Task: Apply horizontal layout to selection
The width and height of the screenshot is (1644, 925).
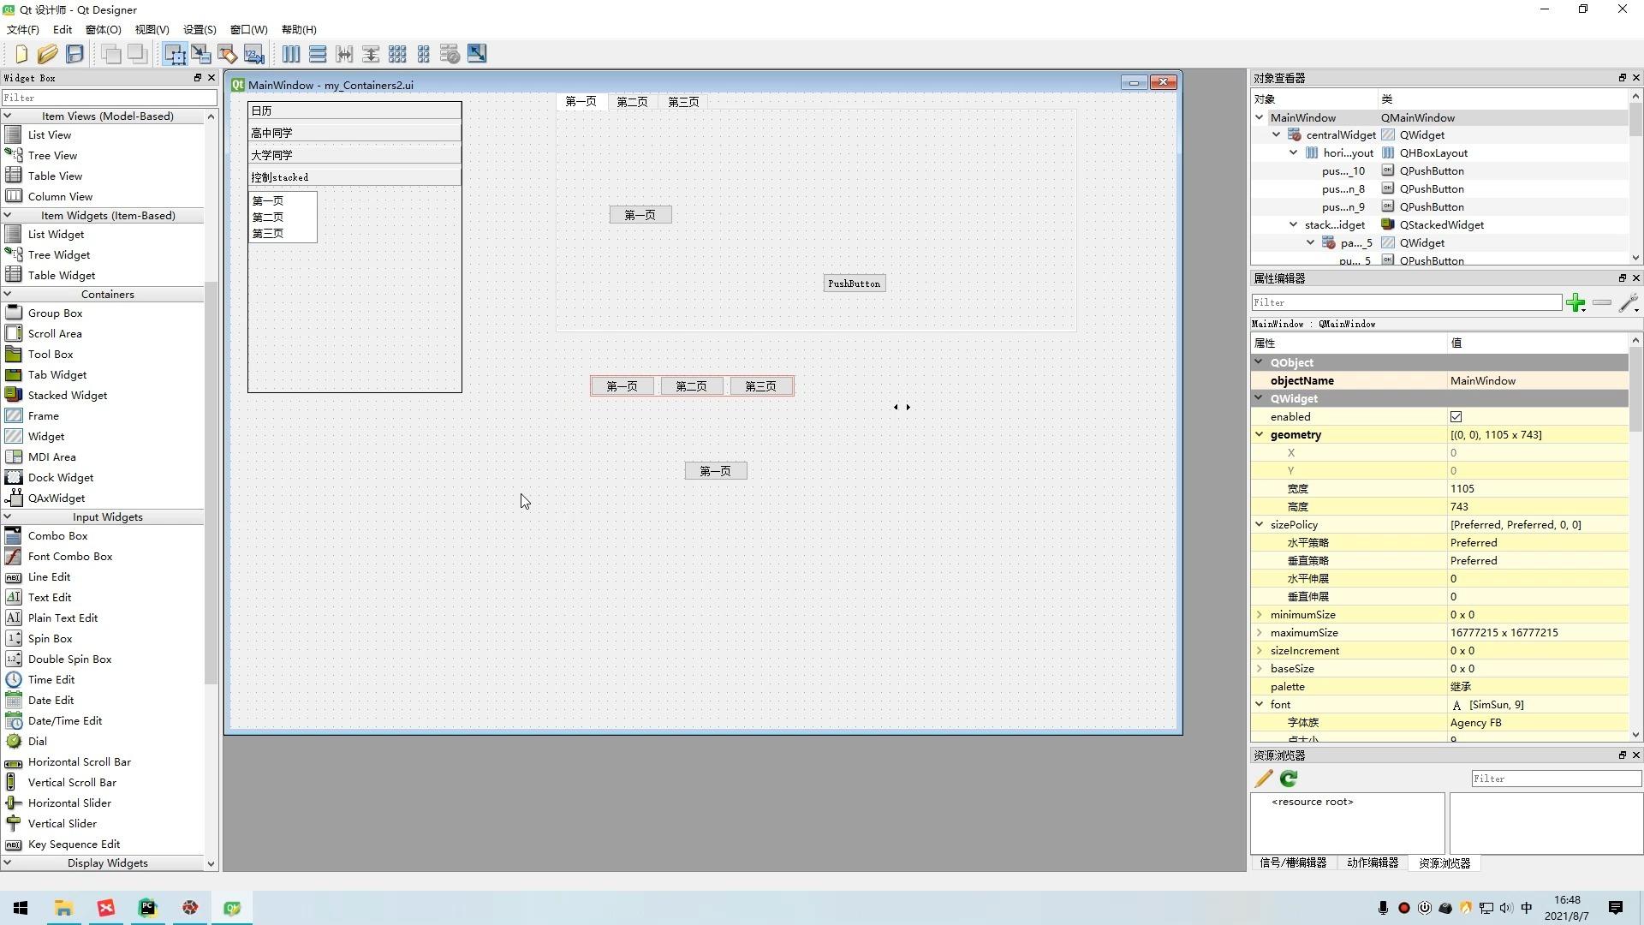Action: pyautogui.click(x=291, y=53)
